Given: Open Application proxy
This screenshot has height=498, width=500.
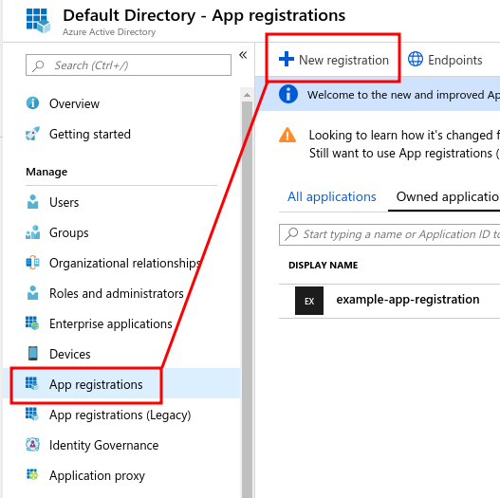Looking at the screenshot, I should pos(97,475).
